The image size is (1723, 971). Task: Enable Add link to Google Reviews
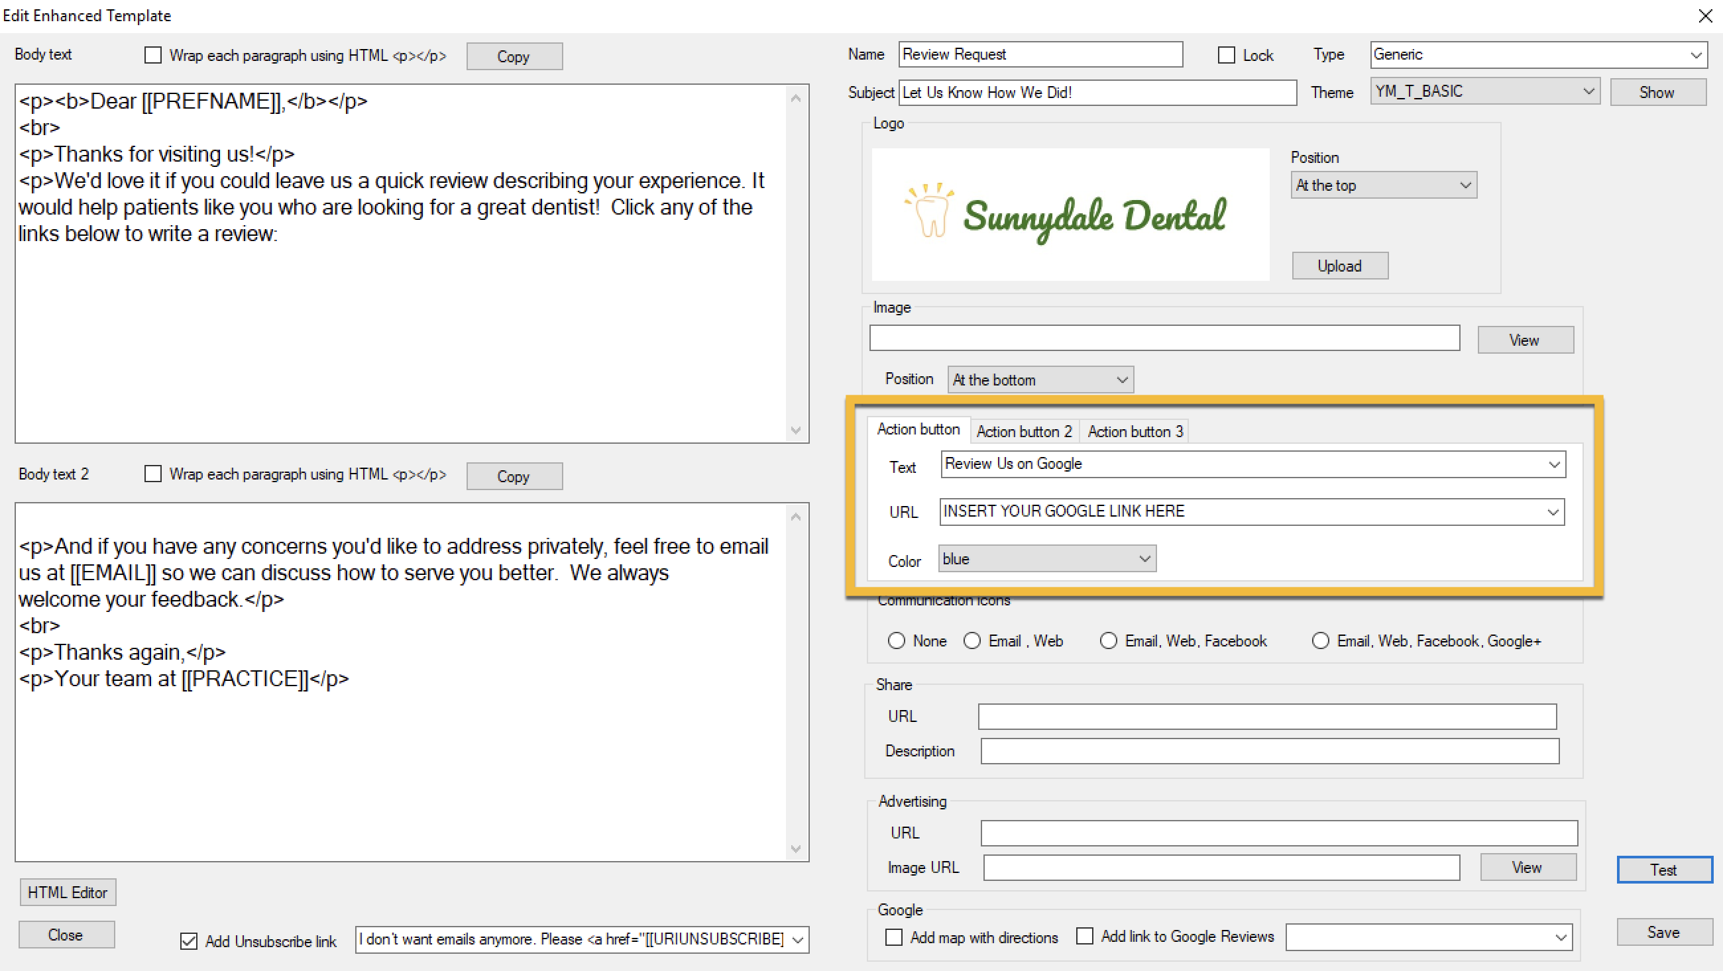[1084, 935]
